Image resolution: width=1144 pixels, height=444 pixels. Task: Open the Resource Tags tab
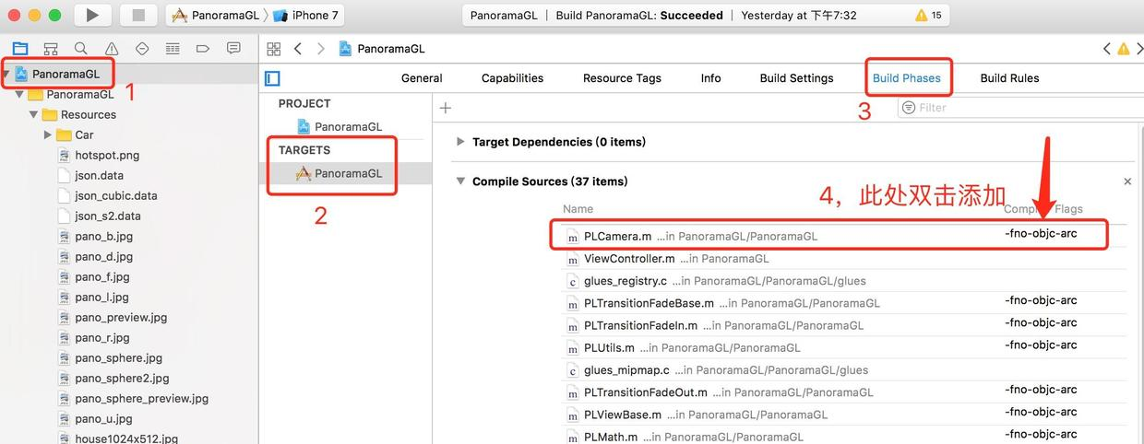click(622, 78)
